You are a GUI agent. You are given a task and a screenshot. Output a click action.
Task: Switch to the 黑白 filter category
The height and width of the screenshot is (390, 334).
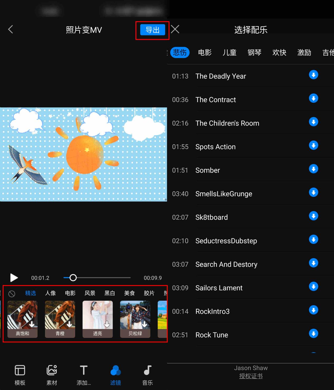tap(110, 293)
